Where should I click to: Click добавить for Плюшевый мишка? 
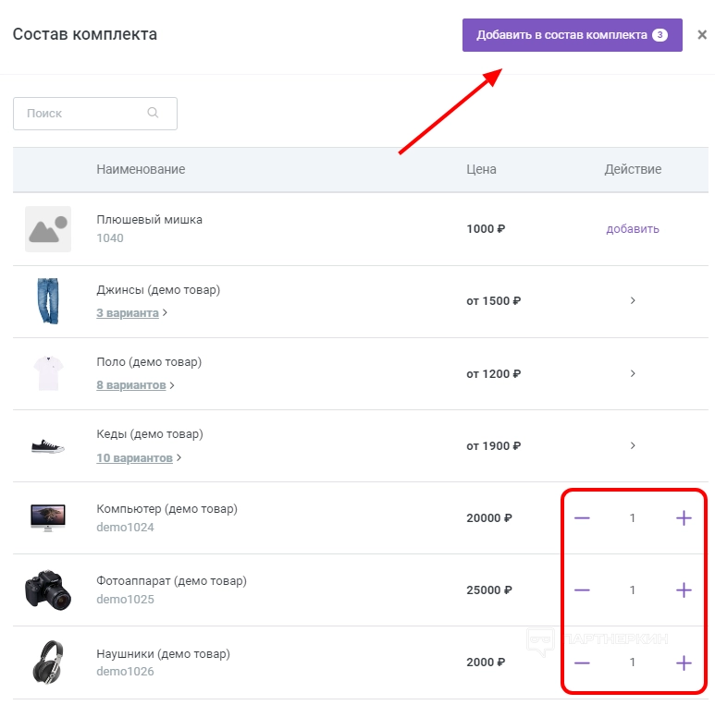[x=633, y=229]
